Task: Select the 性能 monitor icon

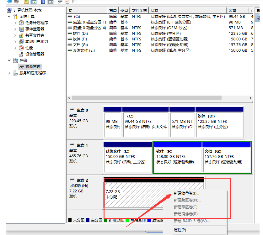Action: pyautogui.click(x=21, y=48)
